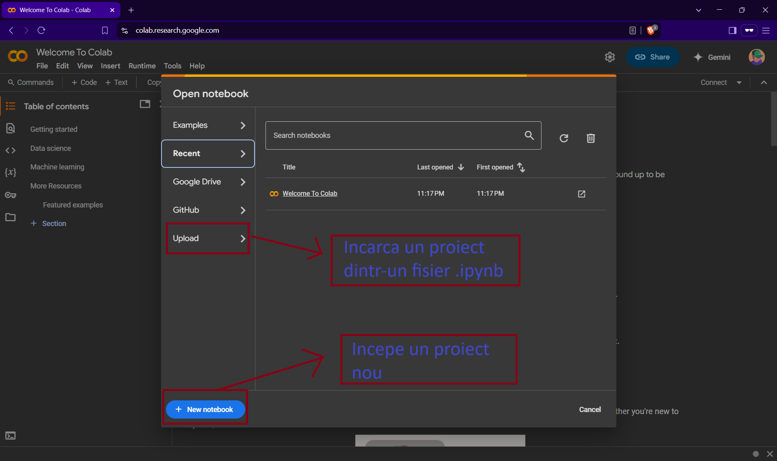Open the Colab settings gear icon

[x=609, y=57]
